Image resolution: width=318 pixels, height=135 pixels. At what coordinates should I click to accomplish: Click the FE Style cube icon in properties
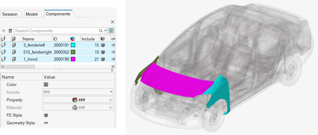point(46,115)
